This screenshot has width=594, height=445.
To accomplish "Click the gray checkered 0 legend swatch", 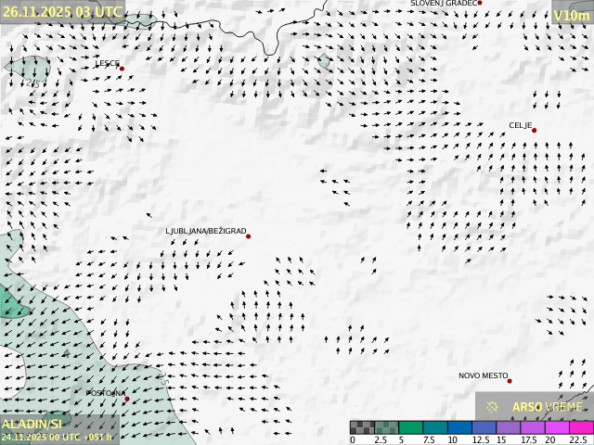I will (362, 427).
